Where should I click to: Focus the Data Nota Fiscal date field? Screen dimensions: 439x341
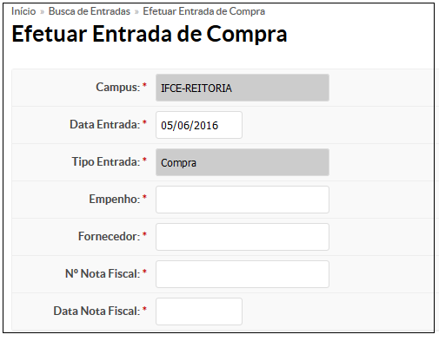[199, 311]
